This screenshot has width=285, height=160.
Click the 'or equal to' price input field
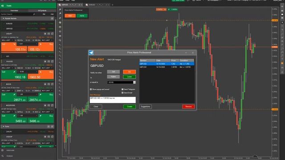[120, 82]
